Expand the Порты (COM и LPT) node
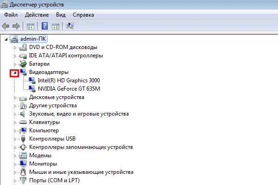The image size is (278, 185). (15, 181)
